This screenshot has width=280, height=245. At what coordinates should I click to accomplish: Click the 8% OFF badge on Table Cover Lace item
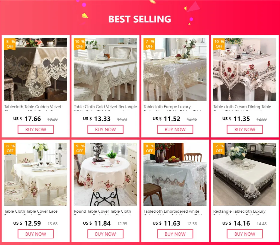tap(10, 149)
